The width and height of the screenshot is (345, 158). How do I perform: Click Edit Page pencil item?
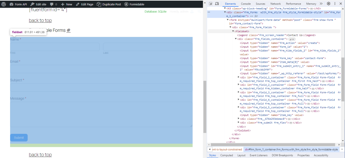(86, 4)
